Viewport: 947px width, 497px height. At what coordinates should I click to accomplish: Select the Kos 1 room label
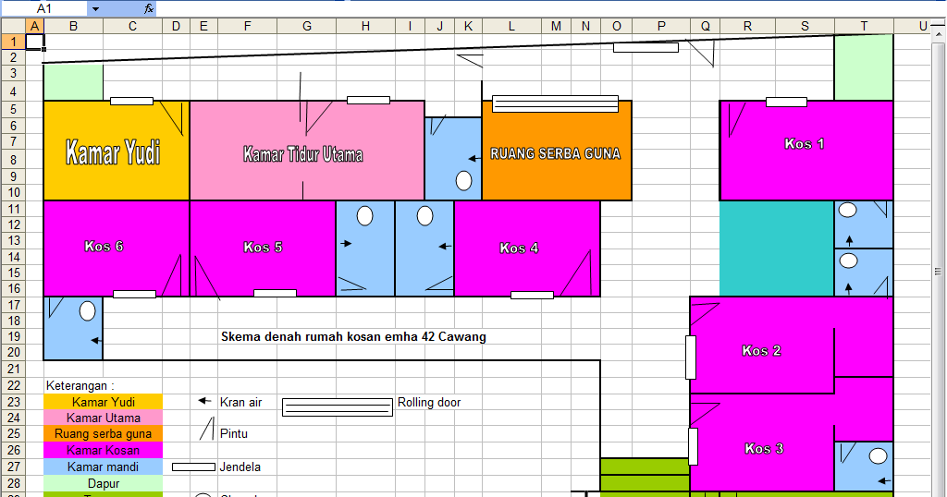point(804,143)
